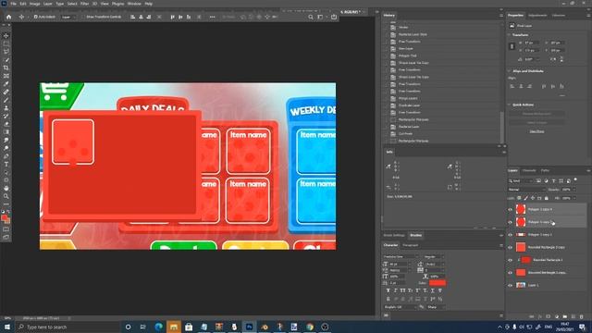Select the Zoom tool in the toolbox
The height and width of the screenshot is (333, 592).
click(6, 196)
